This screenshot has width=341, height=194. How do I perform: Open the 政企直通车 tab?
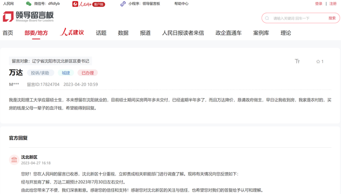point(228,33)
